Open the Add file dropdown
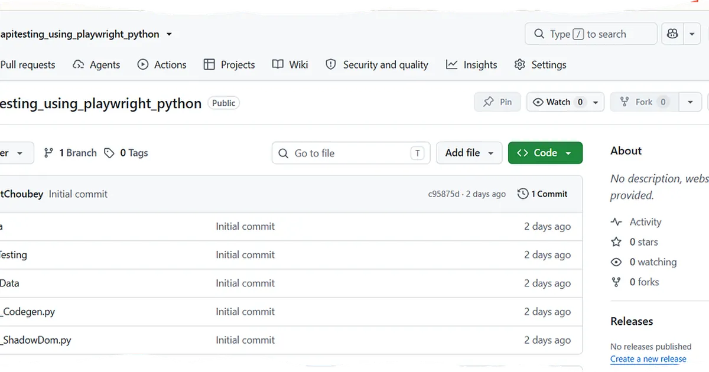 (469, 153)
